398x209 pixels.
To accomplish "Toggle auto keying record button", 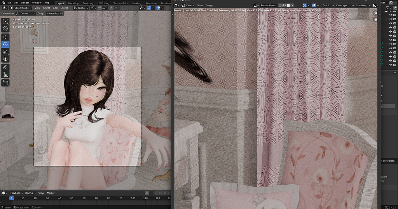I will 147,193.
